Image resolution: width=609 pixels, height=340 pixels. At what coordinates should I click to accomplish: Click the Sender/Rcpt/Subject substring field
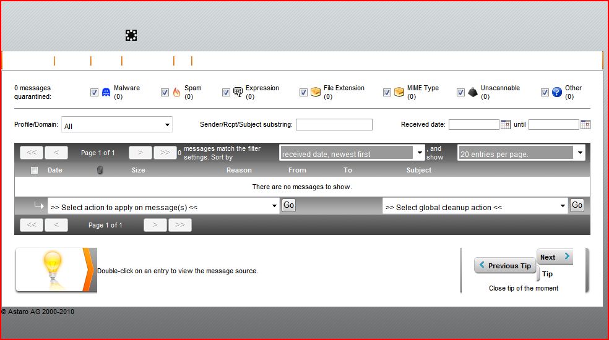click(334, 125)
